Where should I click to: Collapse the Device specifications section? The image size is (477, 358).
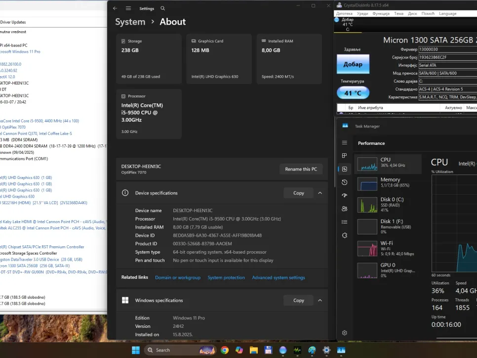click(320, 193)
